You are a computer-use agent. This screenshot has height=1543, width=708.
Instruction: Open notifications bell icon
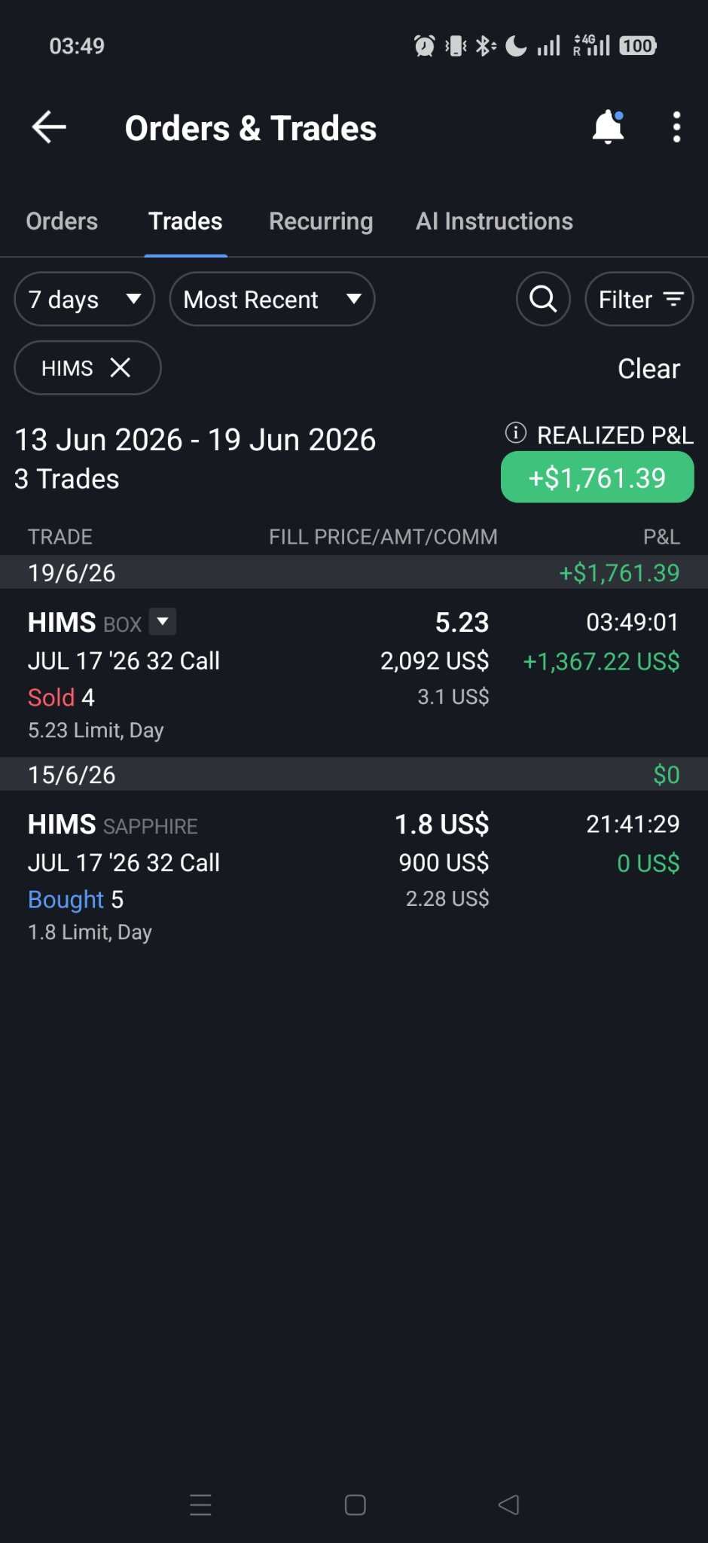pyautogui.click(x=608, y=127)
